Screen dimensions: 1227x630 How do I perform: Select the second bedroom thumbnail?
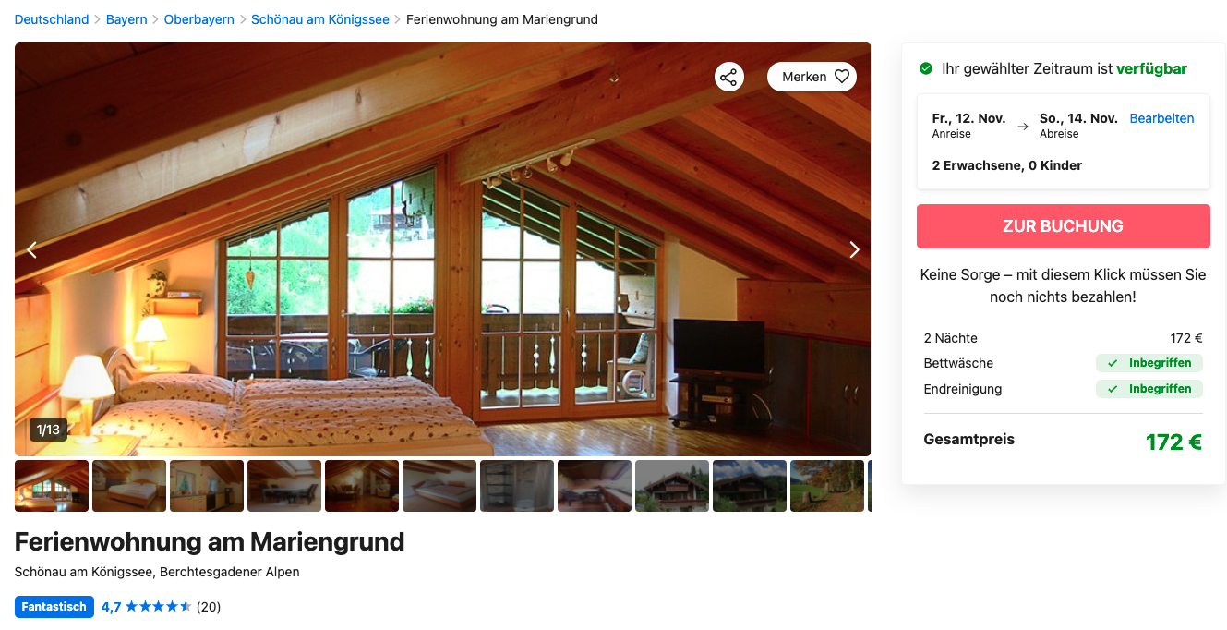pos(129,486)
